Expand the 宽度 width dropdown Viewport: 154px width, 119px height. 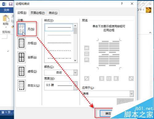click(61, 86)
